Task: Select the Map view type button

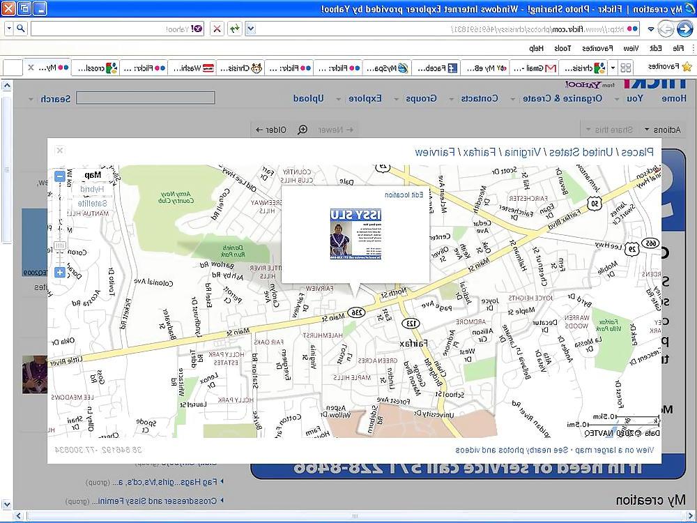Action: [x=92, y=175]
